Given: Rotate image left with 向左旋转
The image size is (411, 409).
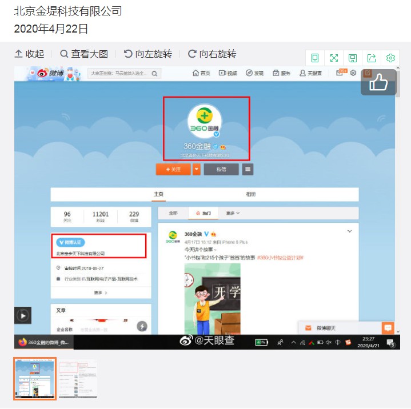Looking at the screenshot, I should coord(148,54).
